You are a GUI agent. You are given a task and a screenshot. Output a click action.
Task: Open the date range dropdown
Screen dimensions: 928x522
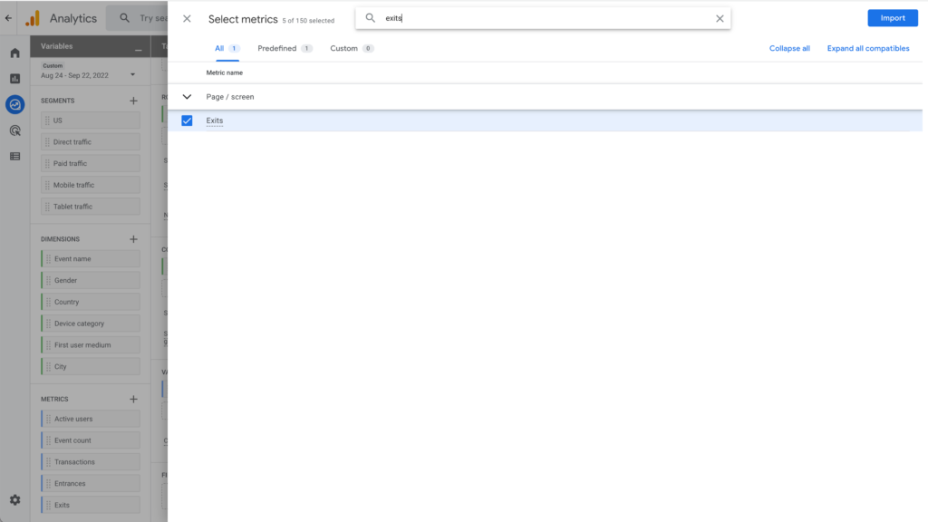click(x=132, y=75)
